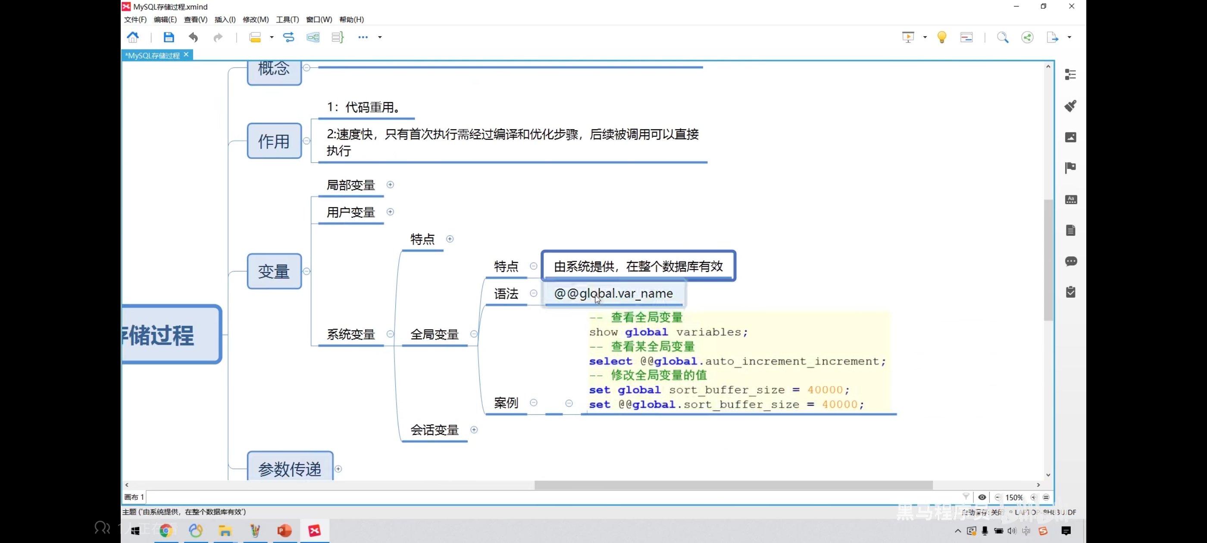Open the Markers flag panel
1207x543 pixels.
(1070, 168)
